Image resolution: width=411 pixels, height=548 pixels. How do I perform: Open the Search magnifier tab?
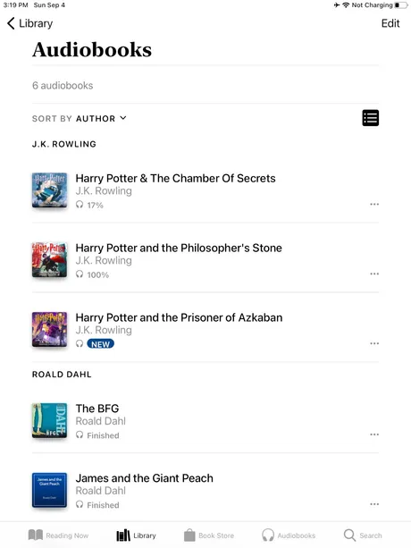coord(363,535)
